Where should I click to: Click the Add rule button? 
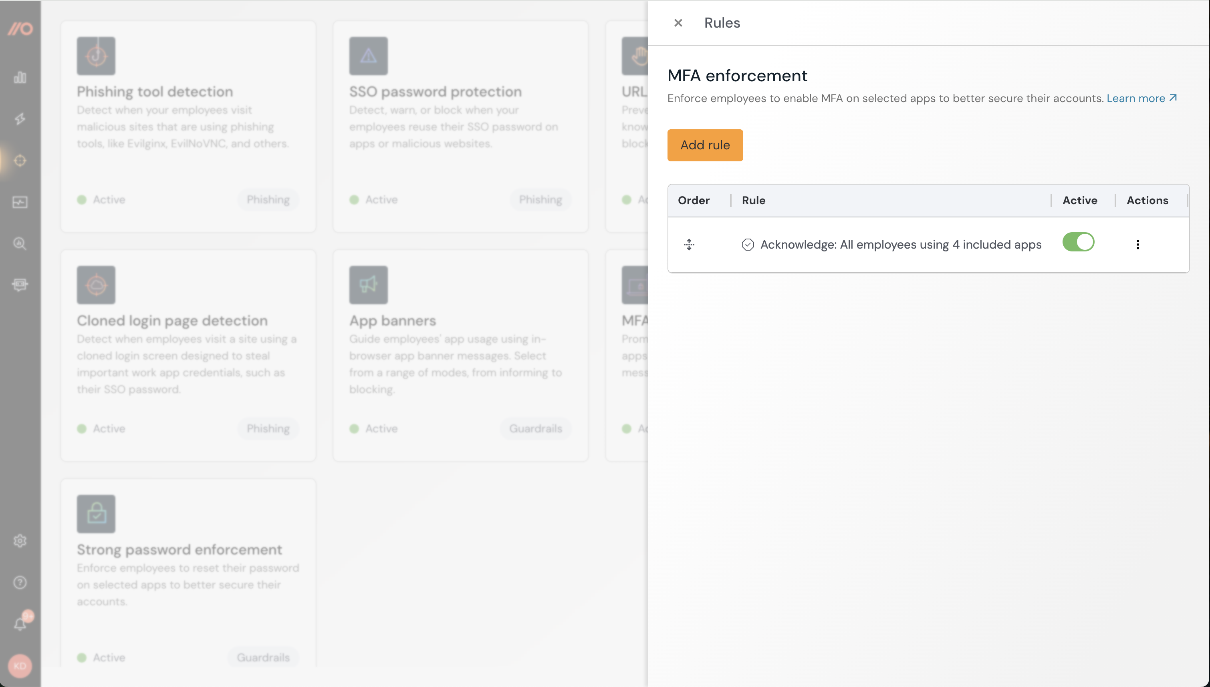coord(705,145)
